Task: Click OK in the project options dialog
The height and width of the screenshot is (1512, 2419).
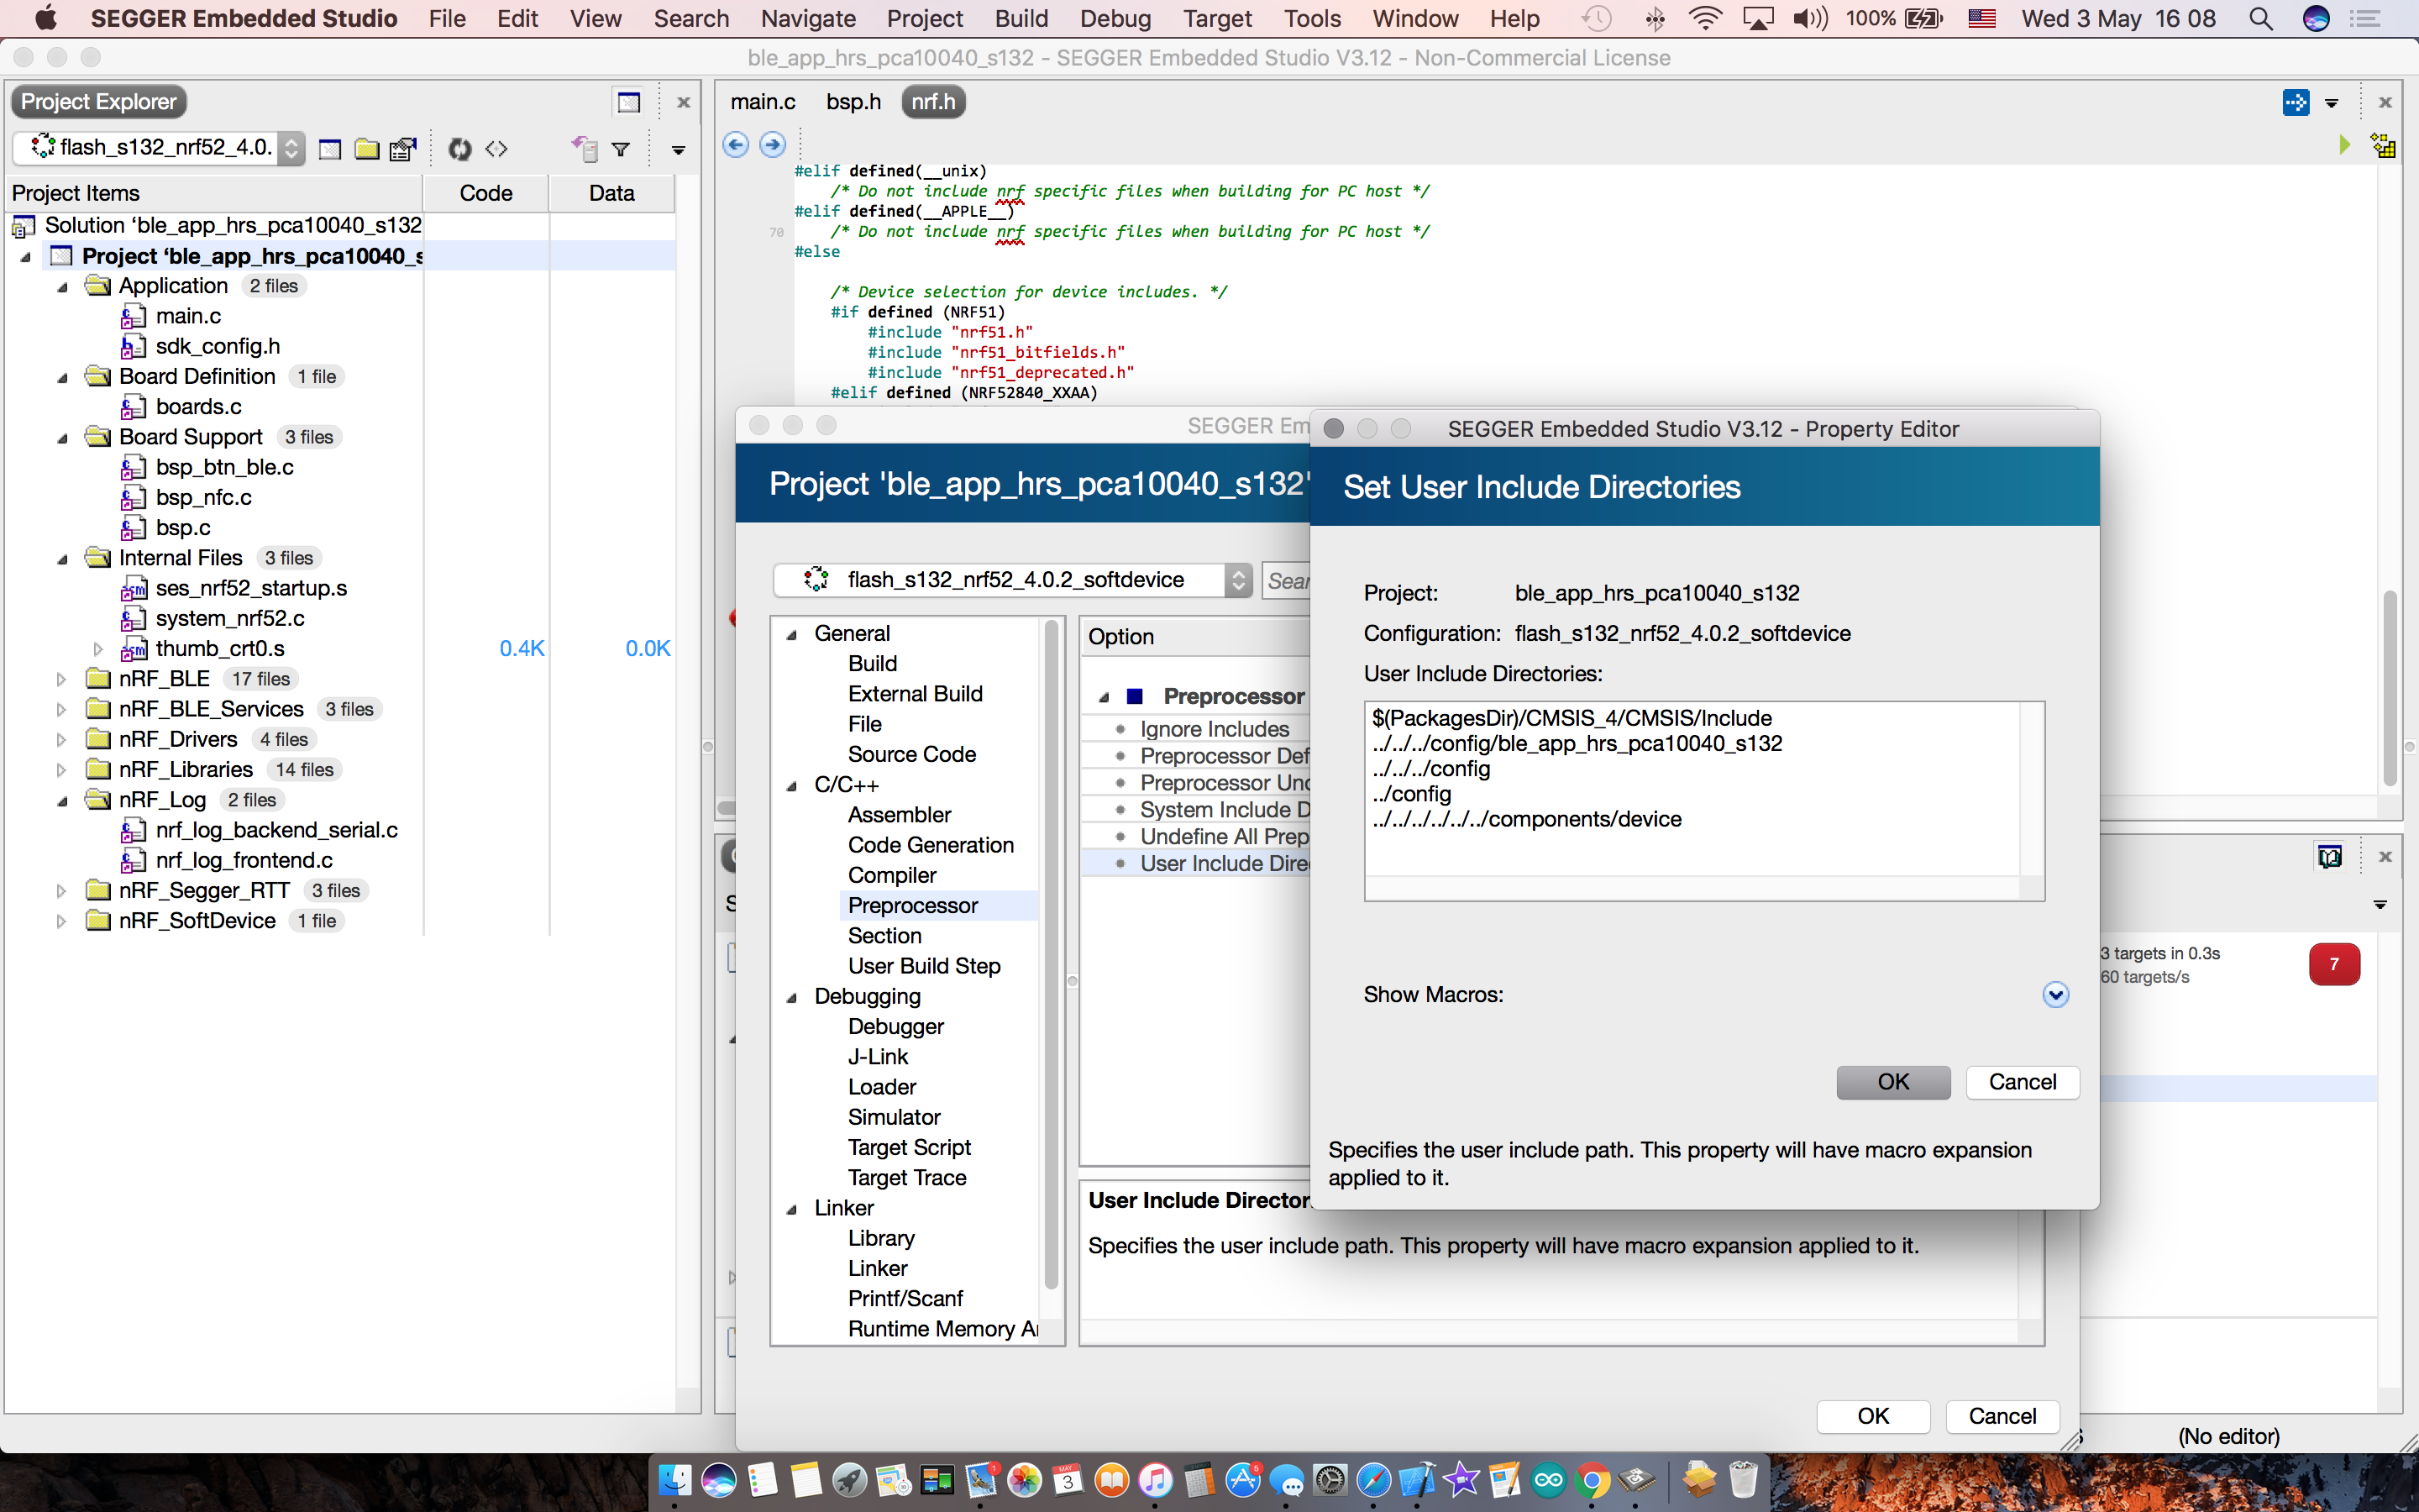Action: click(1872, 1416)
